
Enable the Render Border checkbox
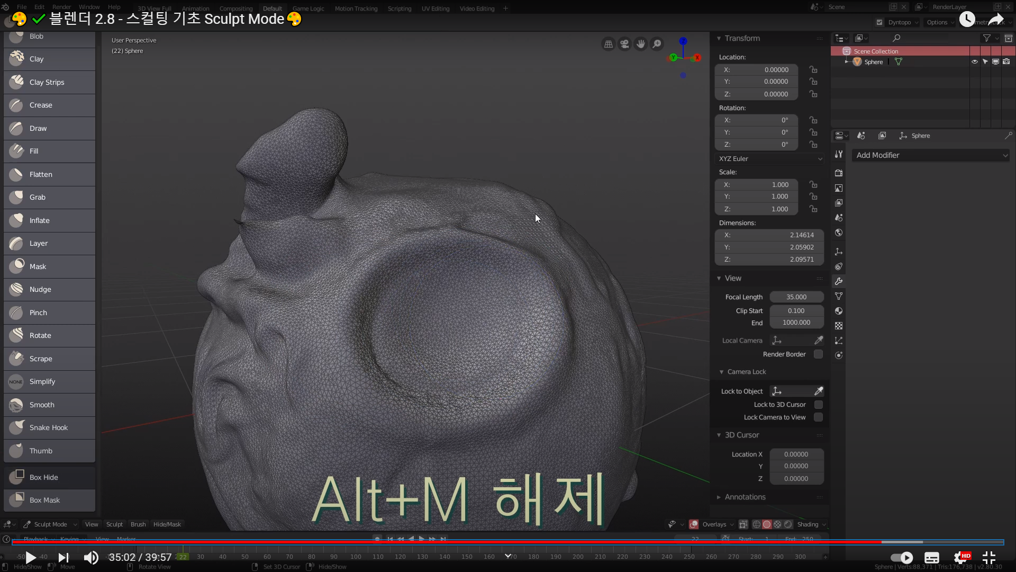point(818,354)
